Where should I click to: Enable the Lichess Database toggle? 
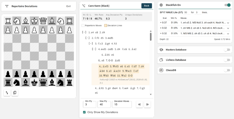[227, 60]
